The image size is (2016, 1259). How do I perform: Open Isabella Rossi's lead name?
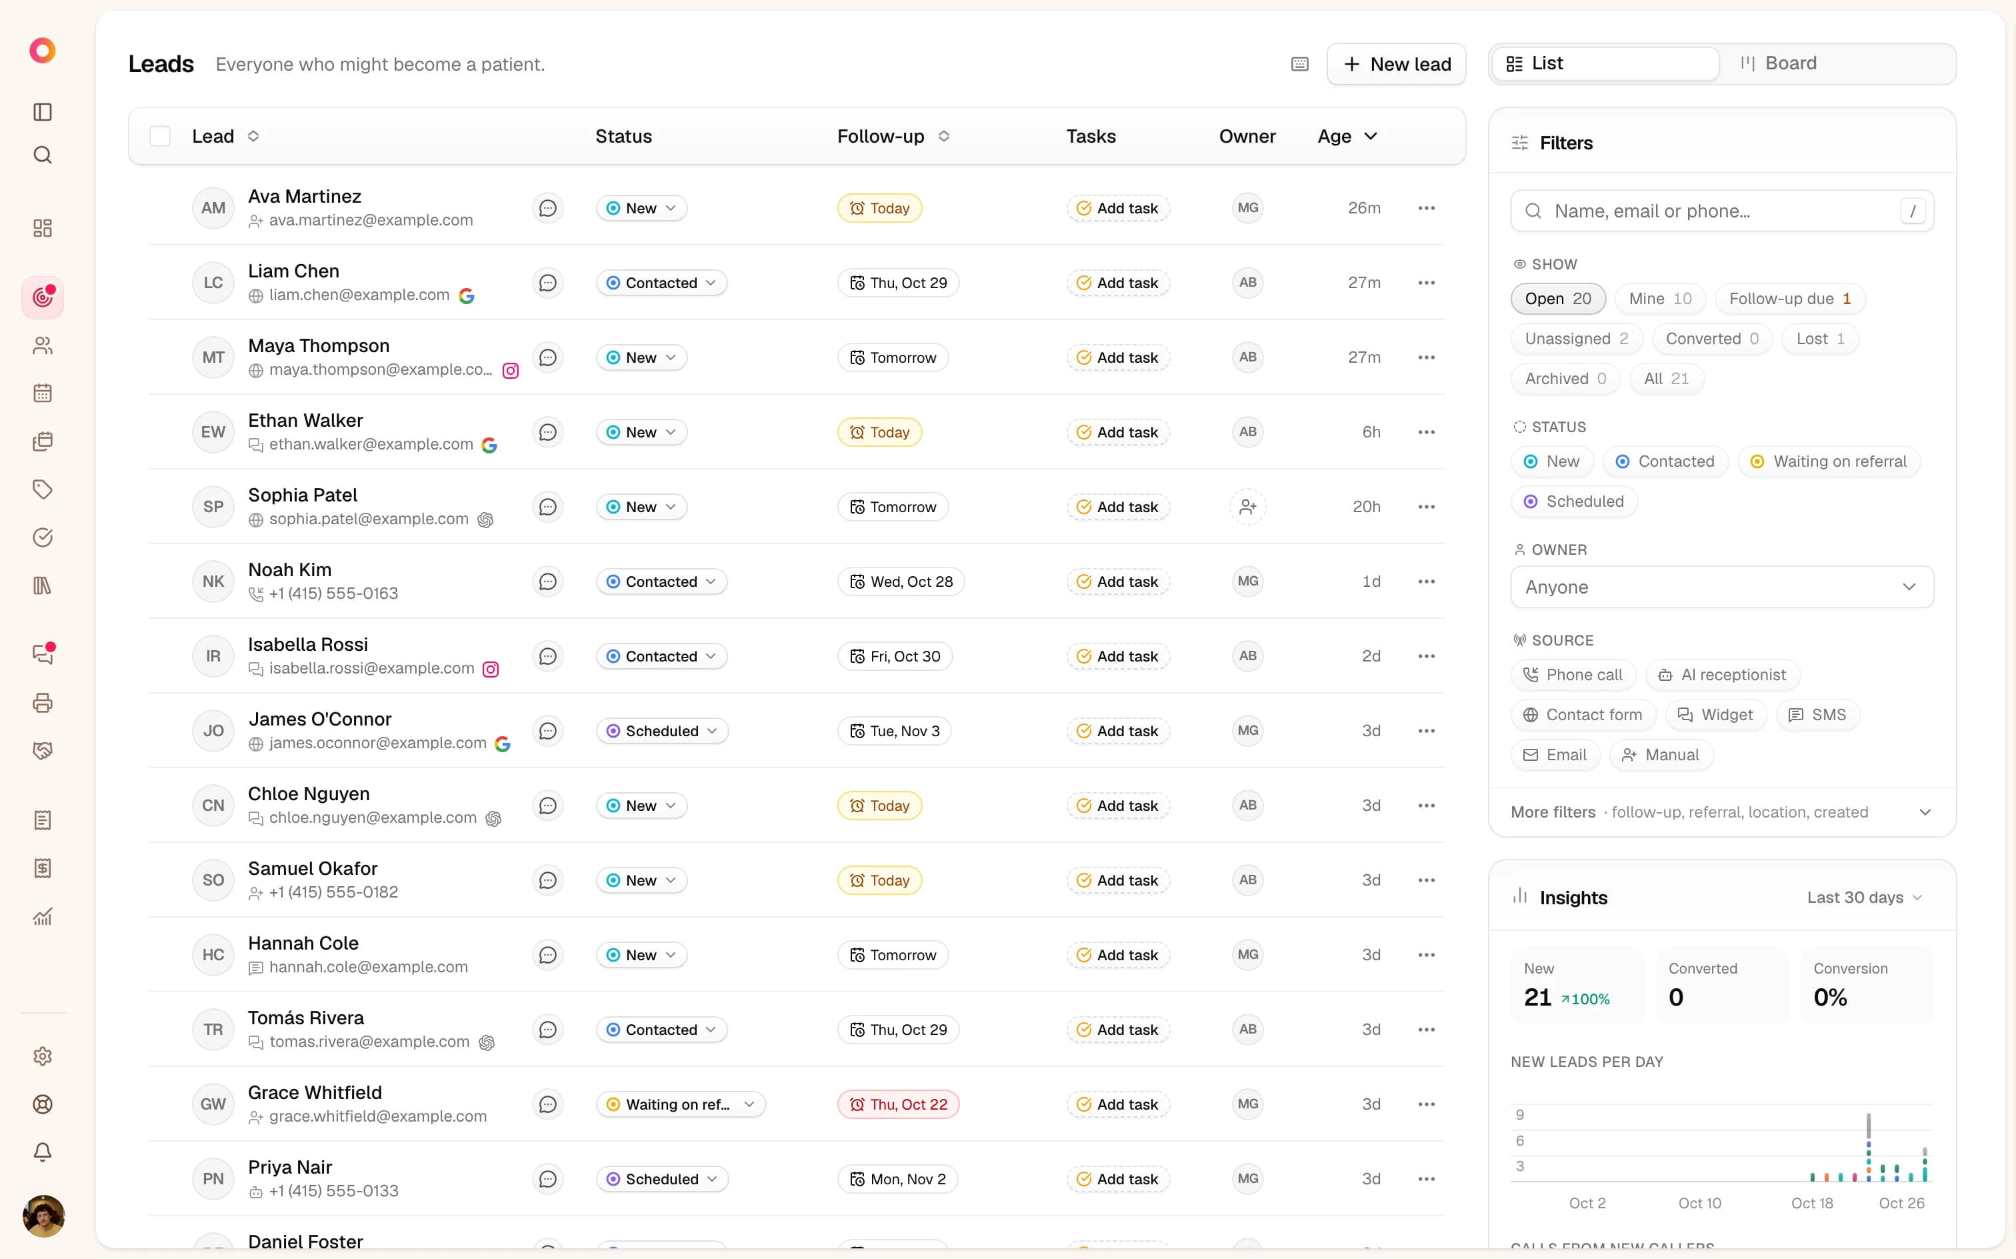tap(307, 644)
